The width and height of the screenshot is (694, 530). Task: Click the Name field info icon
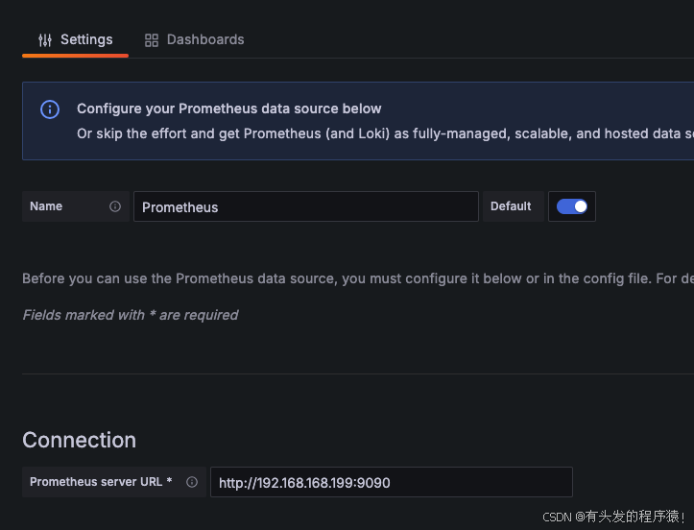click(x=115, y=206)
